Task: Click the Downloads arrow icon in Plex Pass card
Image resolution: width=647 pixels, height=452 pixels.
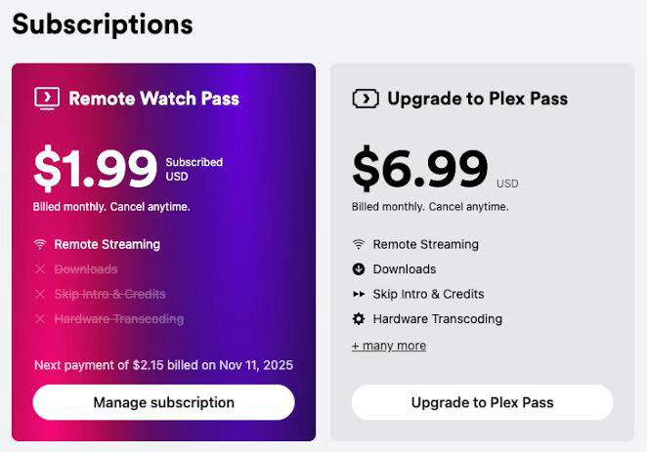Action: pyautogui.click(x=359, y=269)
